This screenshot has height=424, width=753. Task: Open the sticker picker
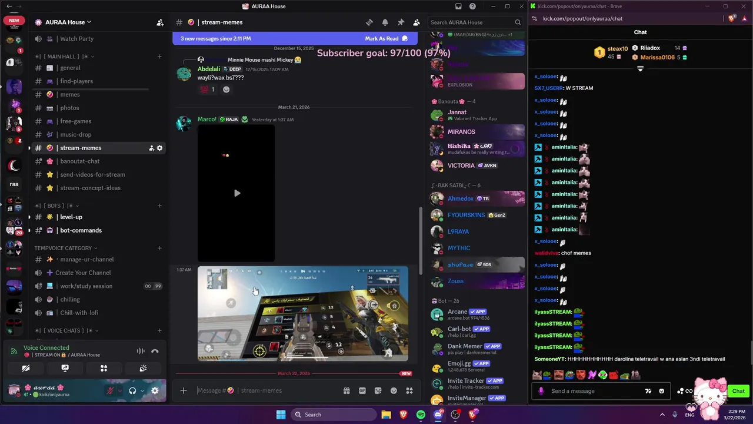378,390
